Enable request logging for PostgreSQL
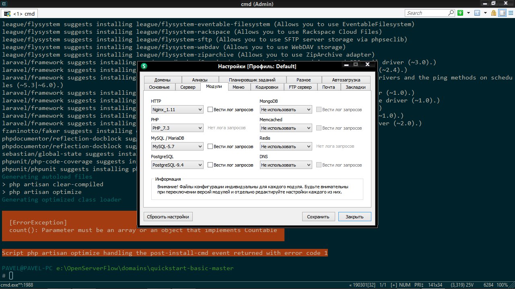The height and width of the screenshot is (289, 515). click(x=210, y=165)
